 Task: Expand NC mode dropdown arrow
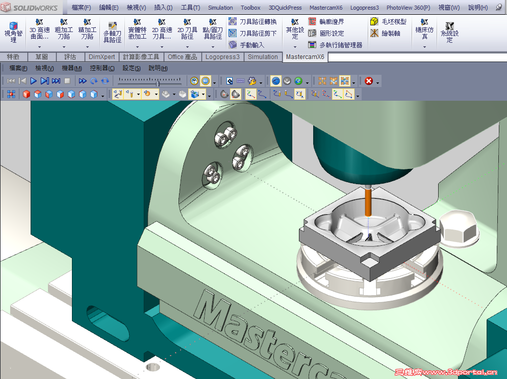214,83
